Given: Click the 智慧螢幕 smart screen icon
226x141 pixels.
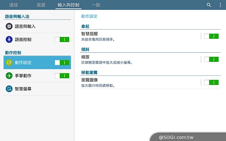Looking at the screenshot, I should [x=9, y=89].
